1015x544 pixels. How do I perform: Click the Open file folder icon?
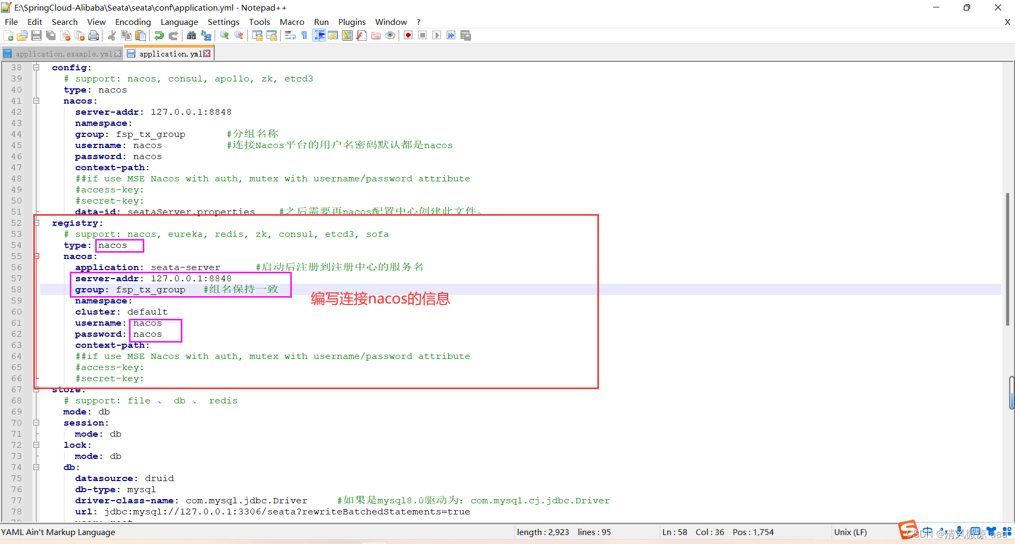click(22, 35)
